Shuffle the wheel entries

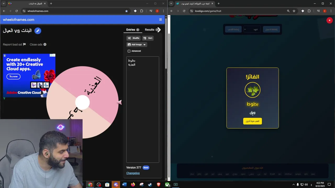tap(133, 38)
